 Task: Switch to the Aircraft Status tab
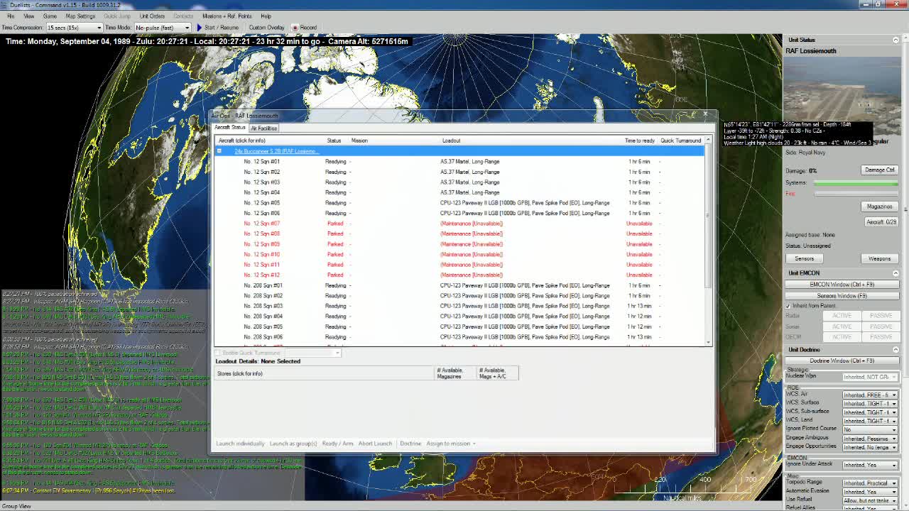230,128
